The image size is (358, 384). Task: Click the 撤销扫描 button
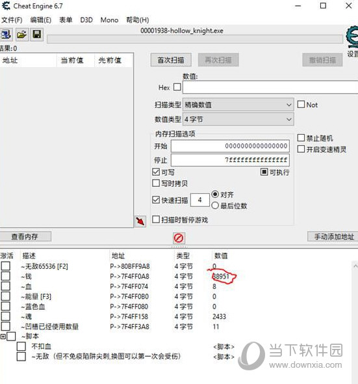click(322, 60)
